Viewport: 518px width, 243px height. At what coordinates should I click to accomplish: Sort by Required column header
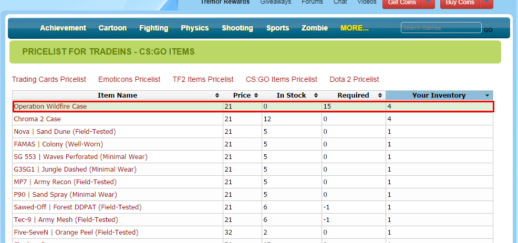point(354,96)
